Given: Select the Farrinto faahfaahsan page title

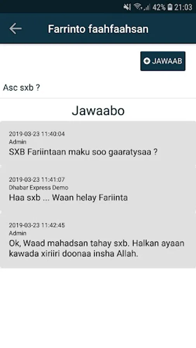Looking at the screenshot, I should [98, 29].
